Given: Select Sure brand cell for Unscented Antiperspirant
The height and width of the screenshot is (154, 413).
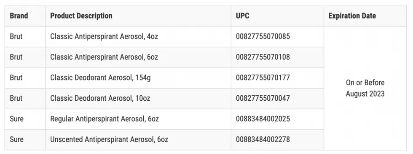Looking at the screenshot, I should (x=25, y=140).
